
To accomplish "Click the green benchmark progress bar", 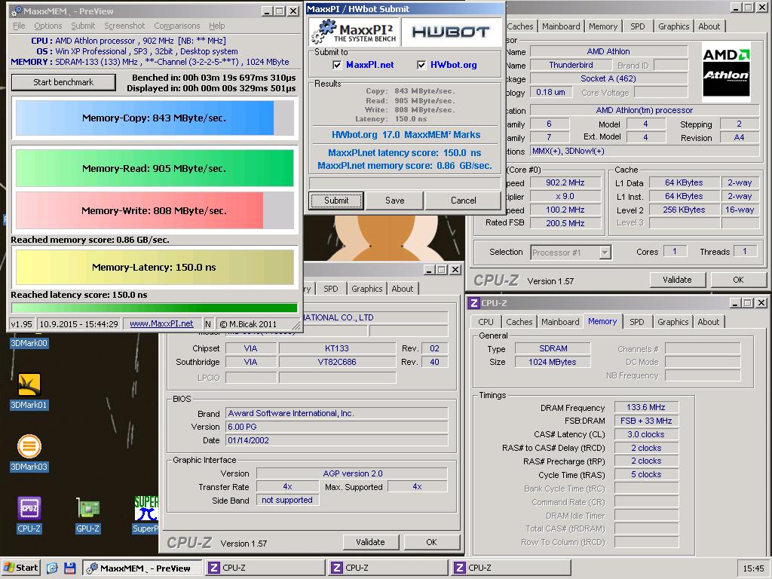I will pyautogui.click(x=154, y=308).
